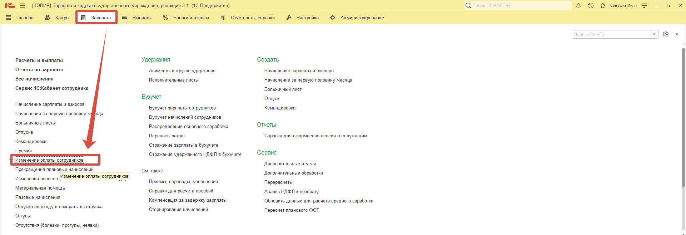Open Материальная помощь
The image size is (686, 235).
40,188
